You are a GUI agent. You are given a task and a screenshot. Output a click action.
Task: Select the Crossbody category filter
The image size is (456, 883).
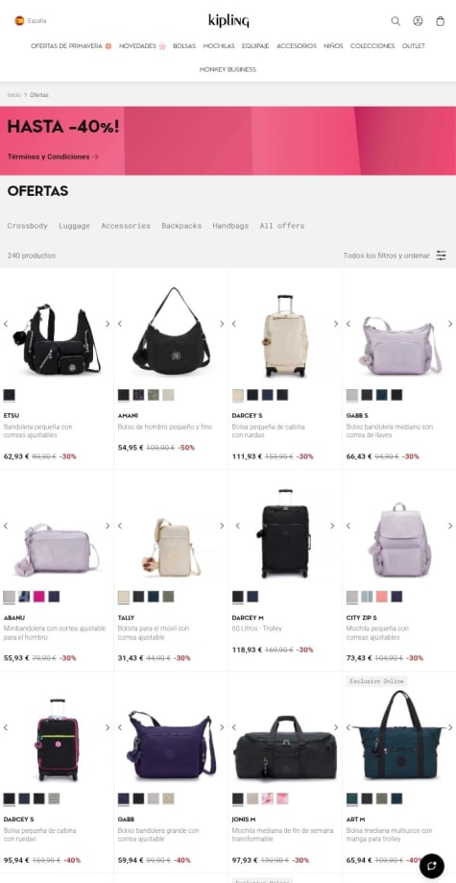(x=28, y=226)
